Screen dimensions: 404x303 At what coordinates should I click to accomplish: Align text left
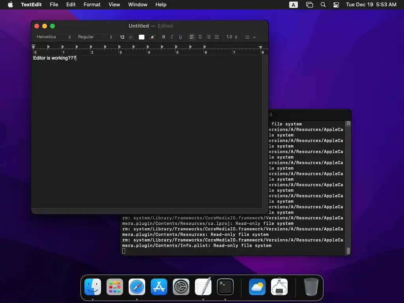[x=192, y=37]
